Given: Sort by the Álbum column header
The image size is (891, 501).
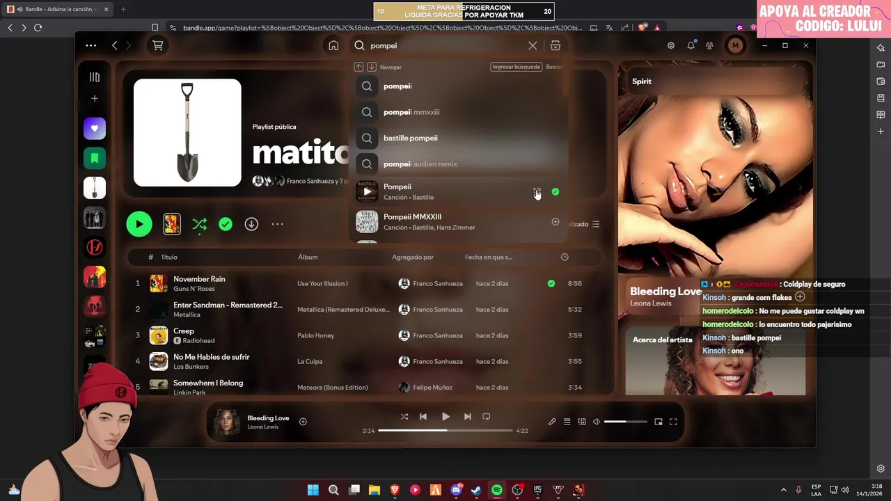Looking at the screenshot, I should 308,257.
